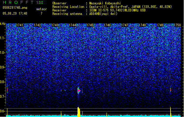184x117 pixels.
Task: Click the 1.1 kHz axis label
Action: point(3,38)
